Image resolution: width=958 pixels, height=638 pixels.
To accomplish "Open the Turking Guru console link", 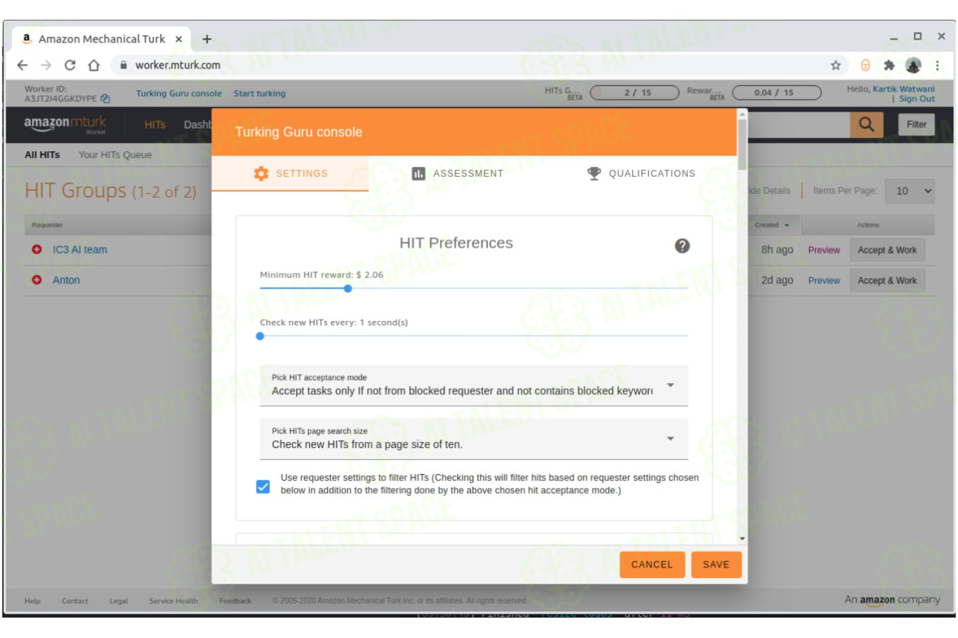I will coord(179,93).
